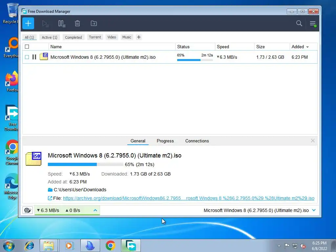Open the Everything desktop shortcut
Screen dimensions: 336x252
(11, 48)
